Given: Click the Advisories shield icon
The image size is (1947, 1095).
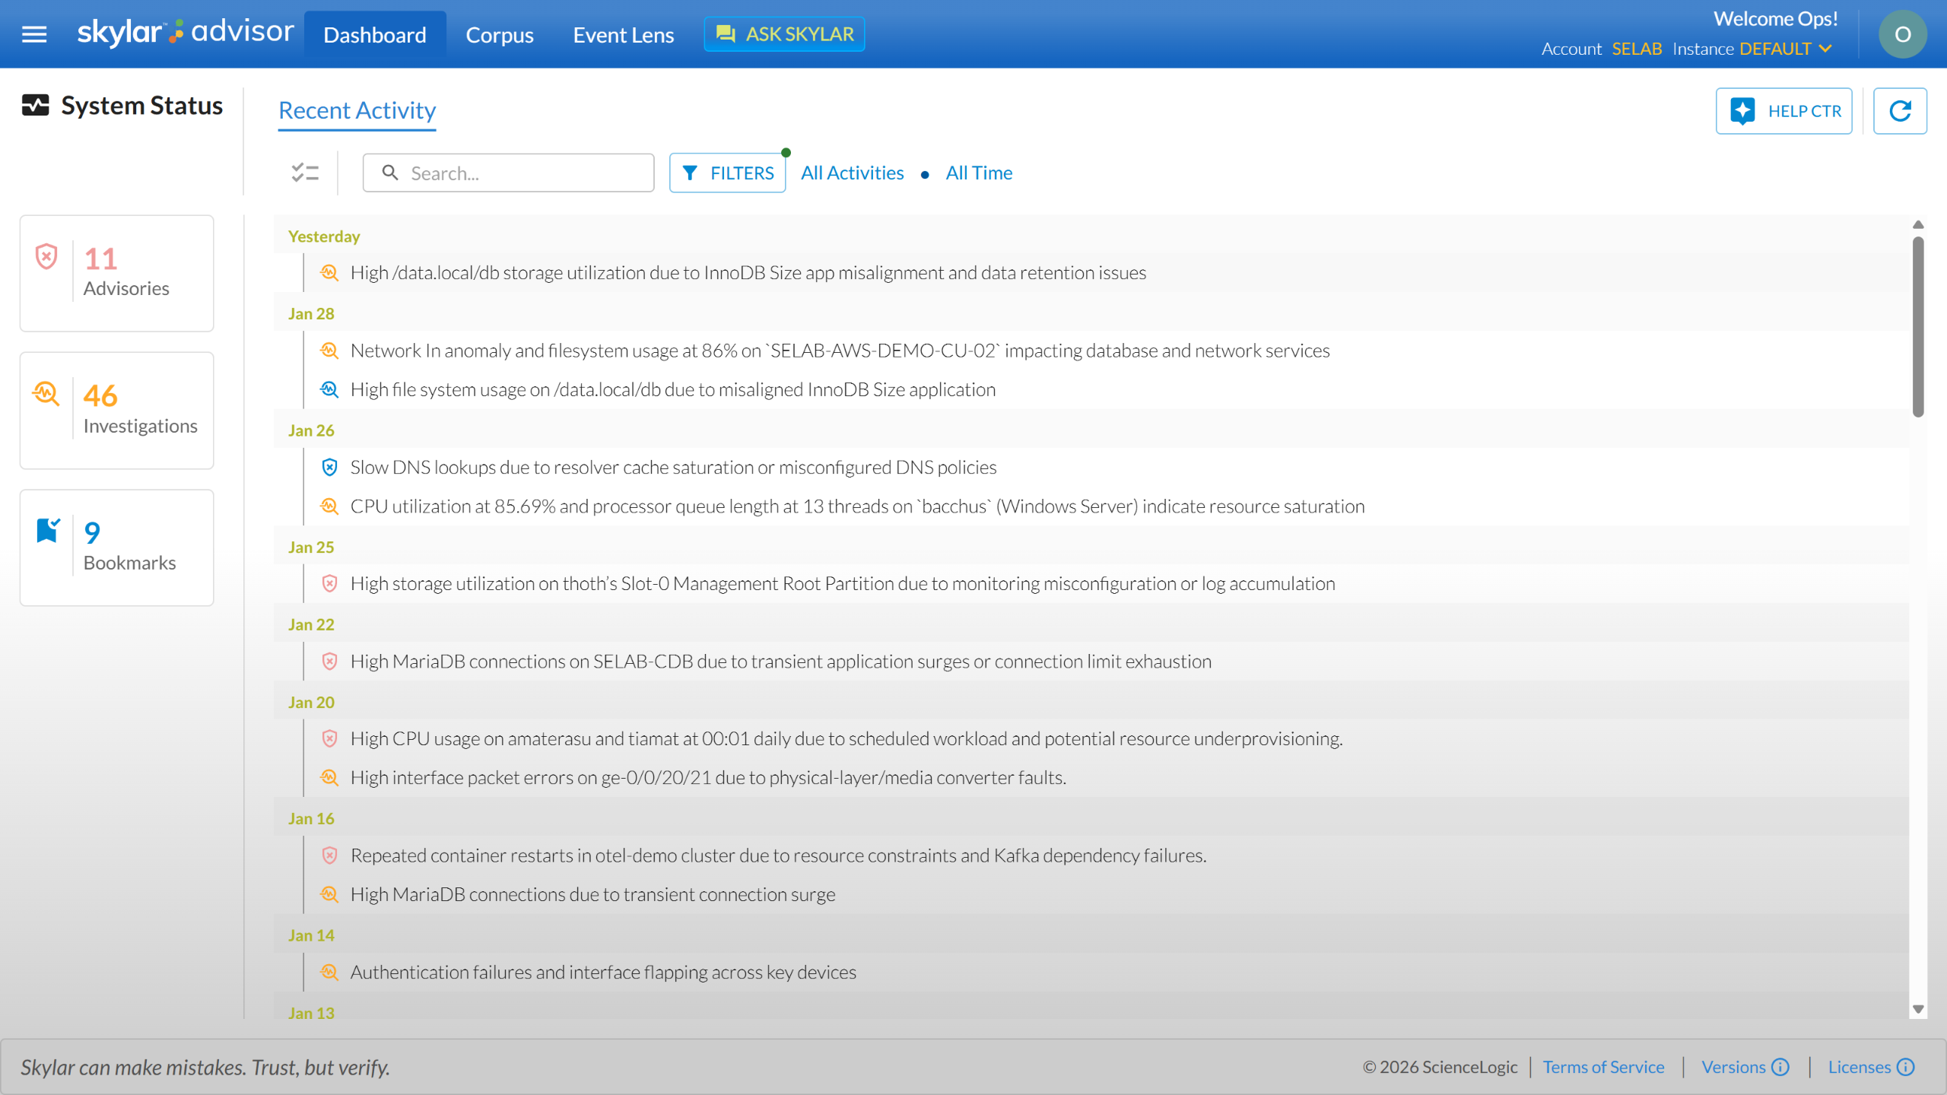Looking at the screenshot, I should pyautogui.click(x=46, y=257).
